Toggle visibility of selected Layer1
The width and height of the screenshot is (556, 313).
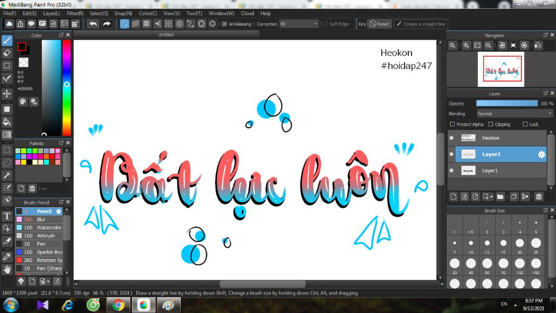[451, 154]
